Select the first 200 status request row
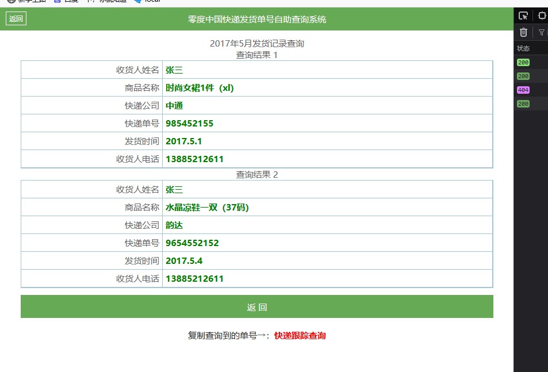 [523, 63]
